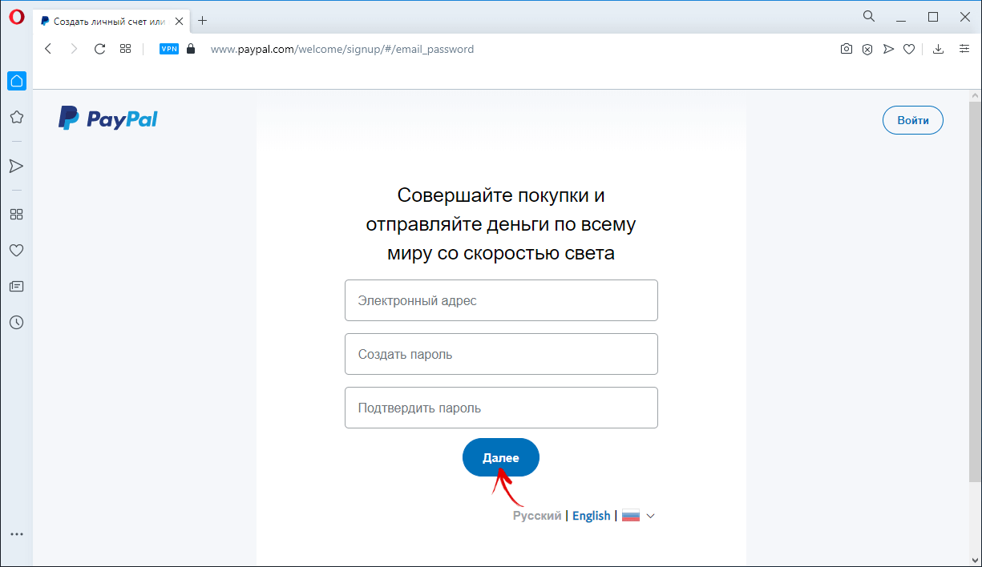The width and height of the screenshot is (982, 567).
Task: Click the blue Далее button
Action: tap(501, 458)
